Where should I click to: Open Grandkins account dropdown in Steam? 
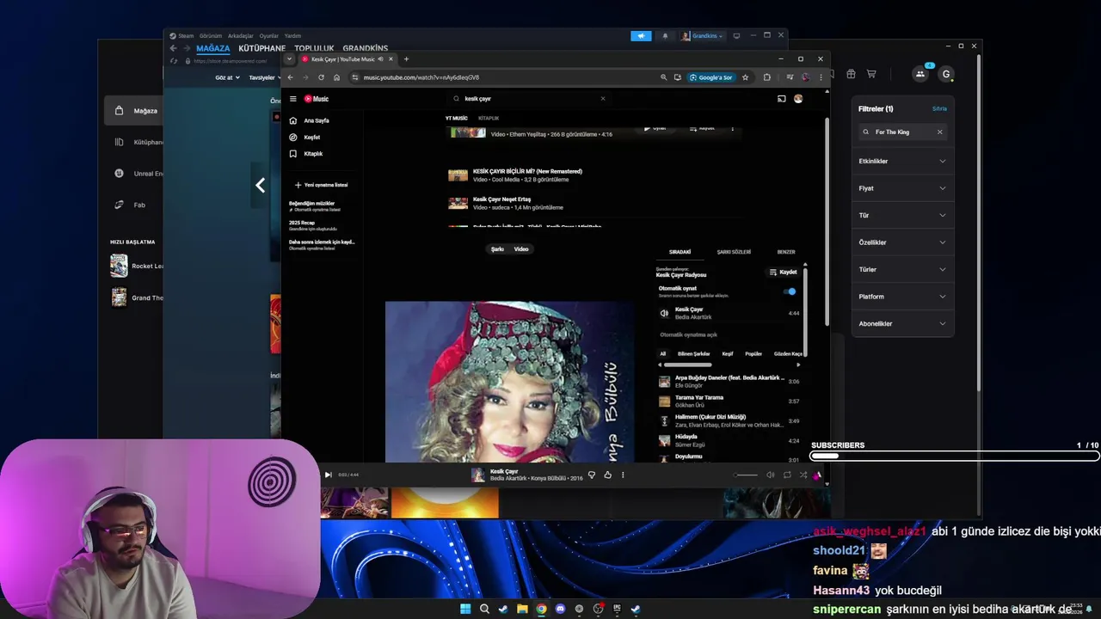[702, 36]
